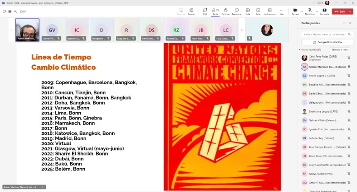The height and width of the screenshot is (192, 357).
Task: Collapse the En esta reunión (19) section
Action: click(x=300, y=50)
